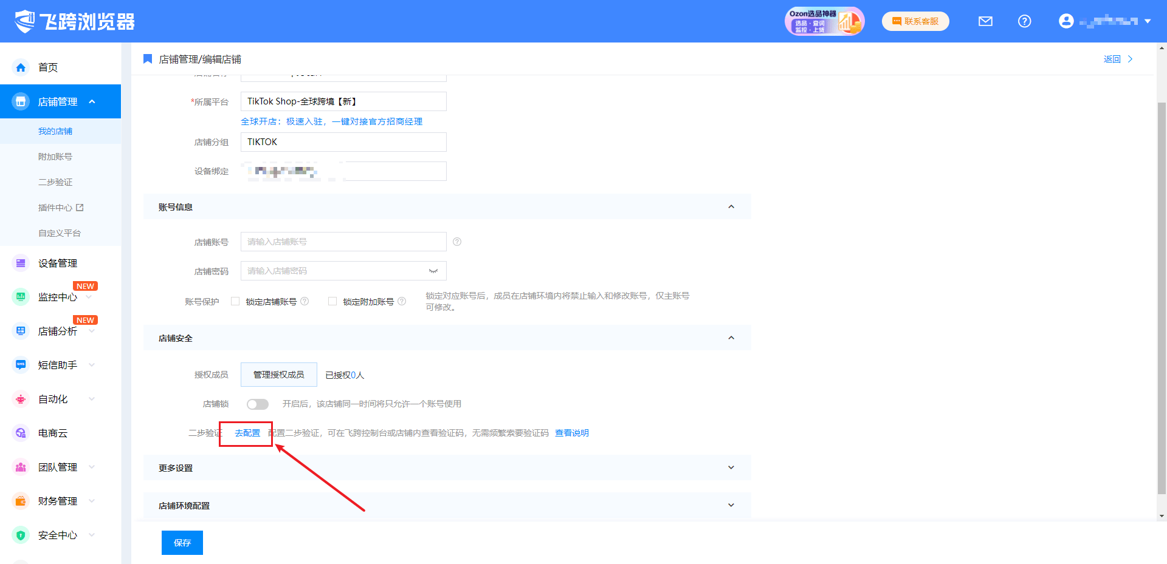Click the user avatar icon

(1066, 21)
